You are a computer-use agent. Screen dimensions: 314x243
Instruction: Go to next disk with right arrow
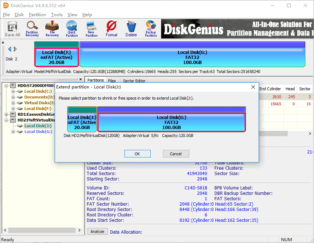pyautogui.click(x=15, y=49)
